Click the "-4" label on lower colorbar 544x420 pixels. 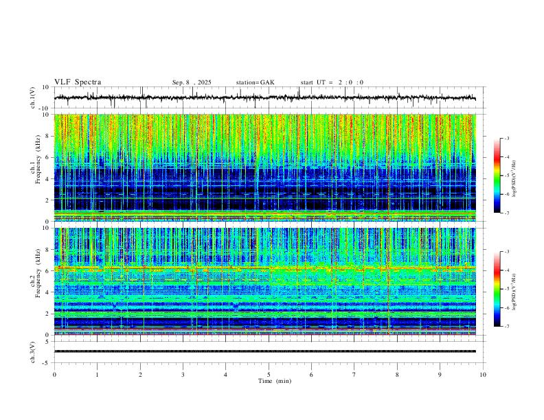[507, 270]
